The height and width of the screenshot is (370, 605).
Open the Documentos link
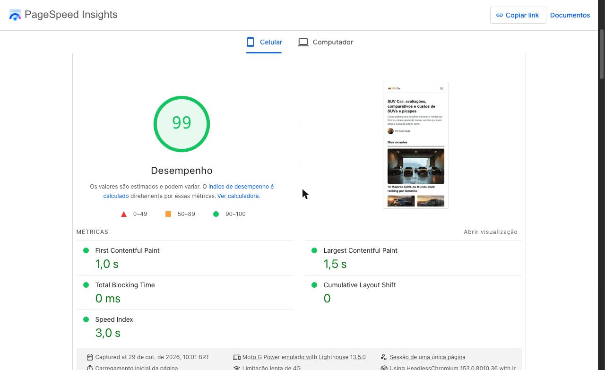point(570,15)
